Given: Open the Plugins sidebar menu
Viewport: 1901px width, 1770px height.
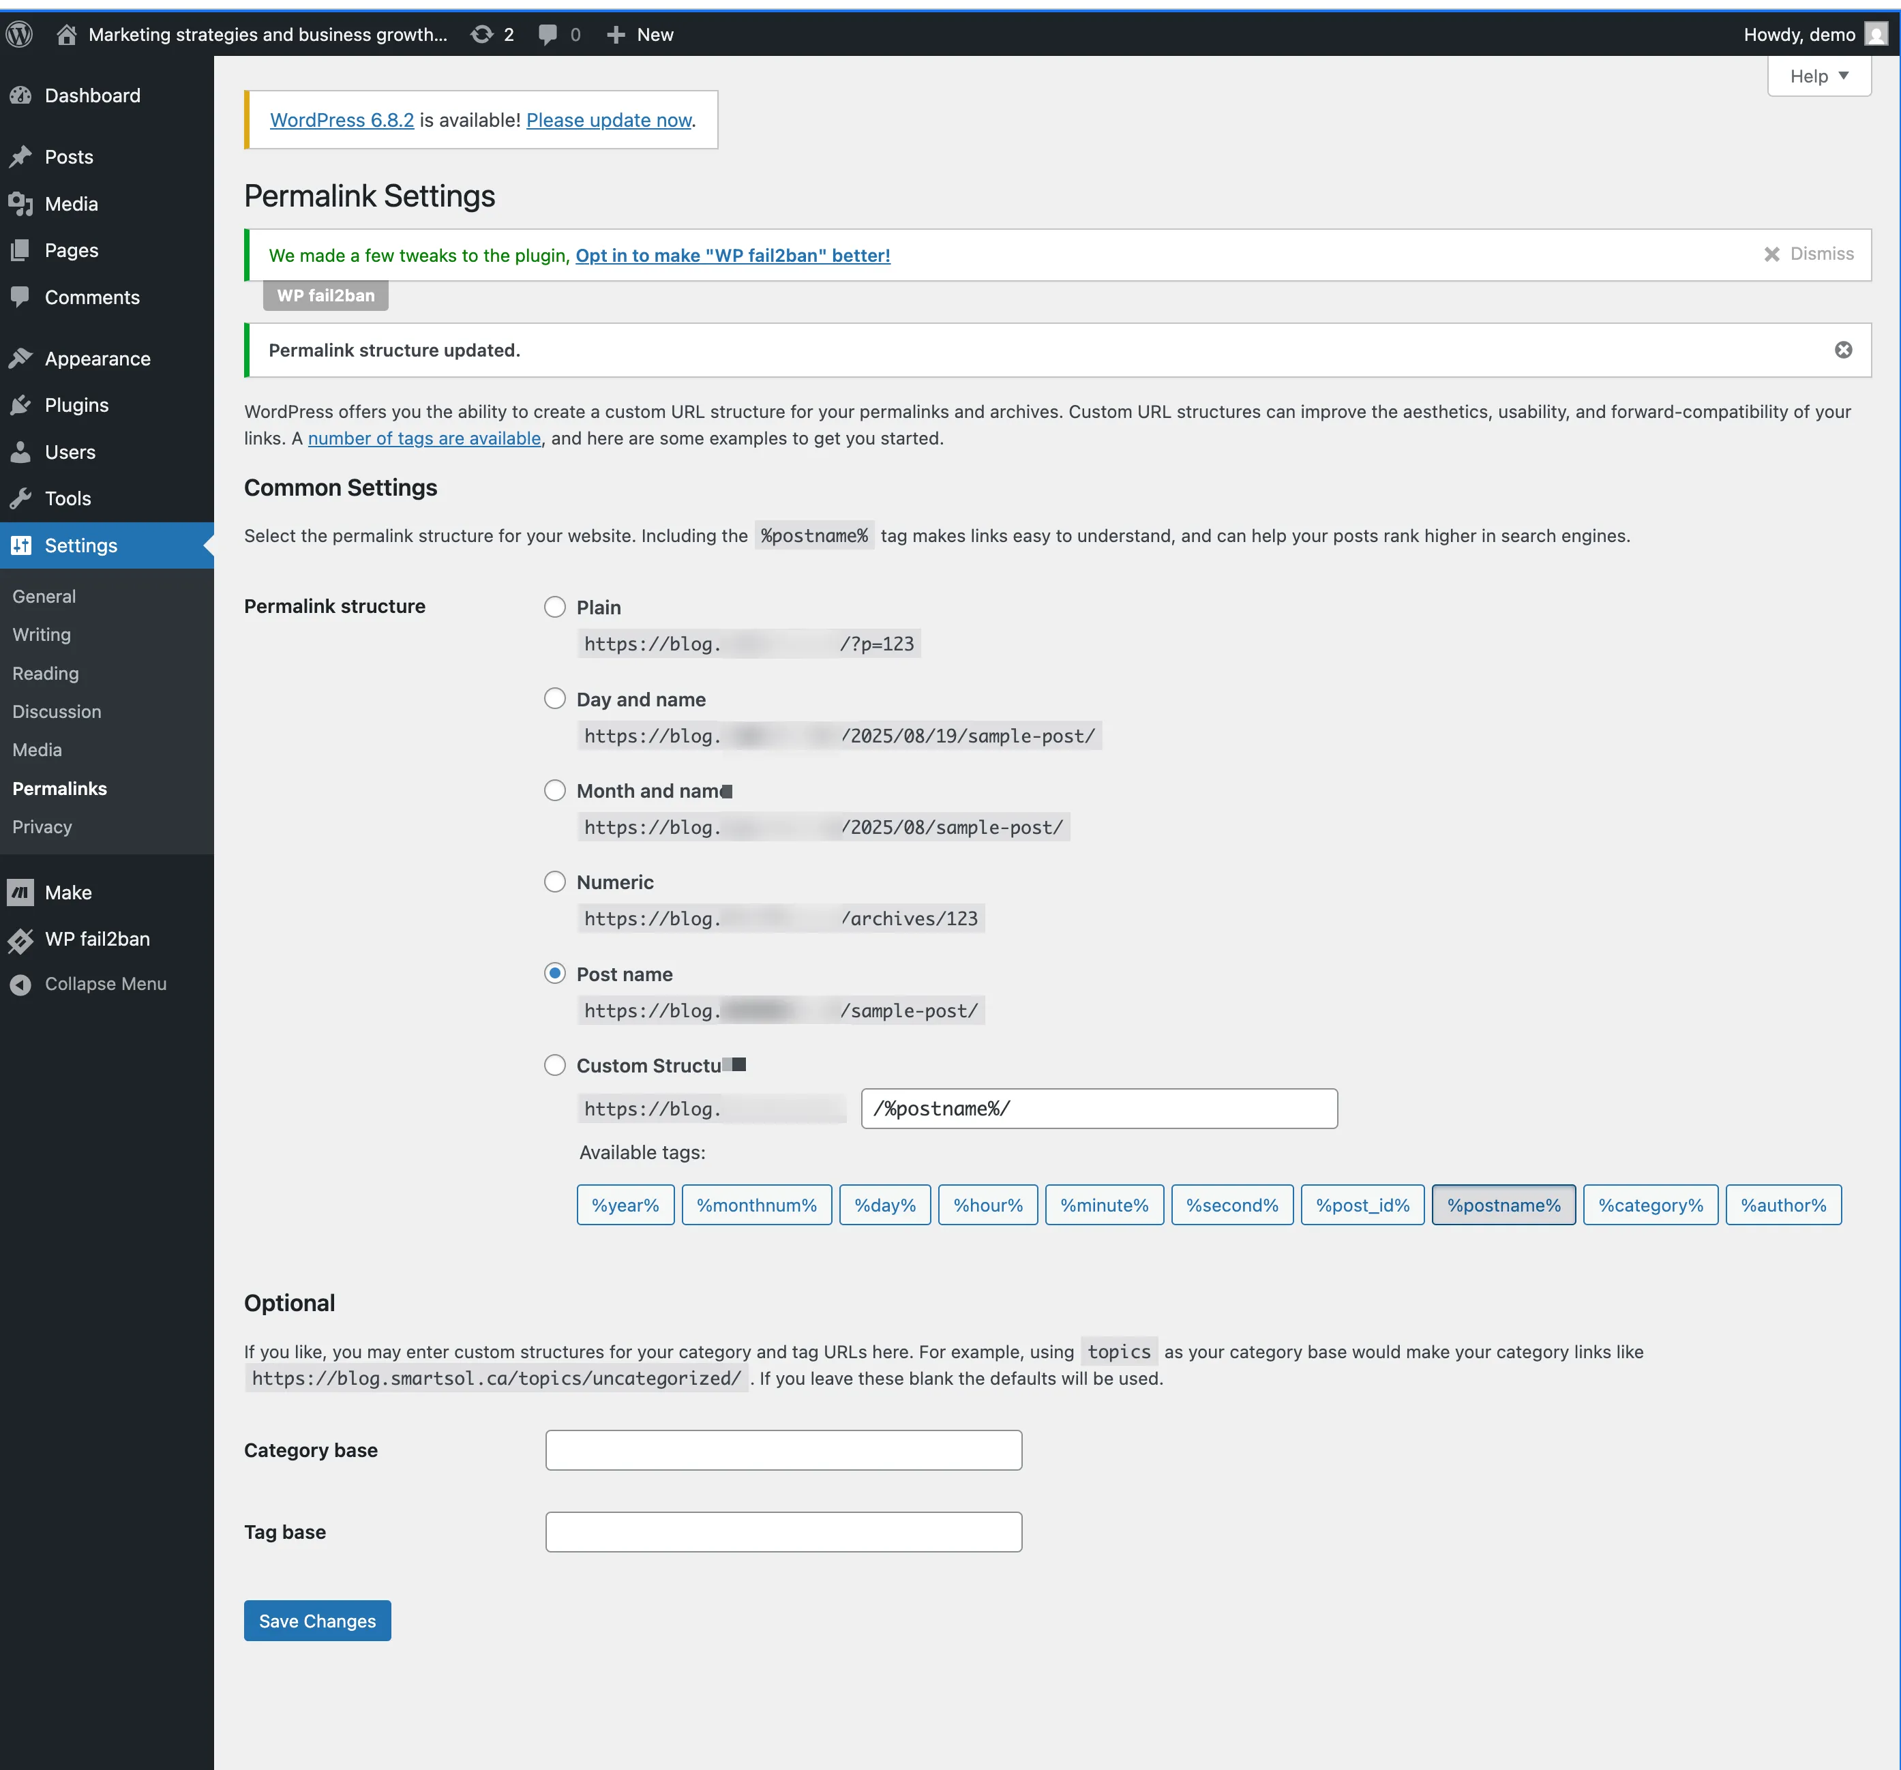Looking at the screenshot, I should pos(76,406).
